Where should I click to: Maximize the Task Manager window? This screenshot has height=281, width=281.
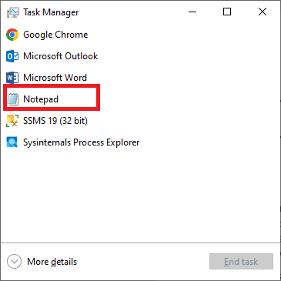[227, 12]
